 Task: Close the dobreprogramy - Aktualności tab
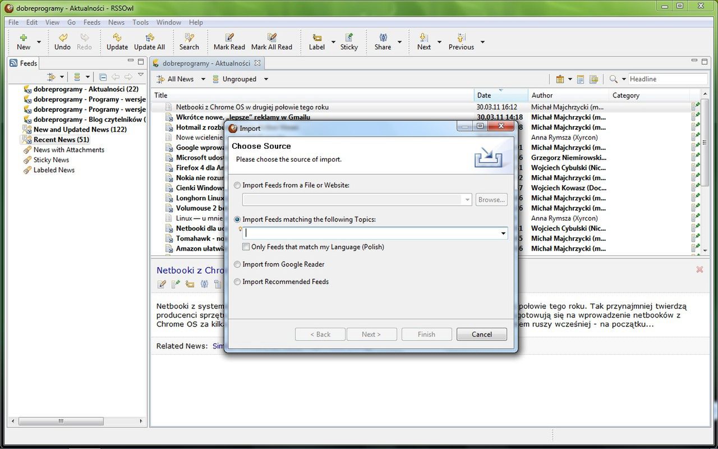pyautogui.click(x=257, y=63)
